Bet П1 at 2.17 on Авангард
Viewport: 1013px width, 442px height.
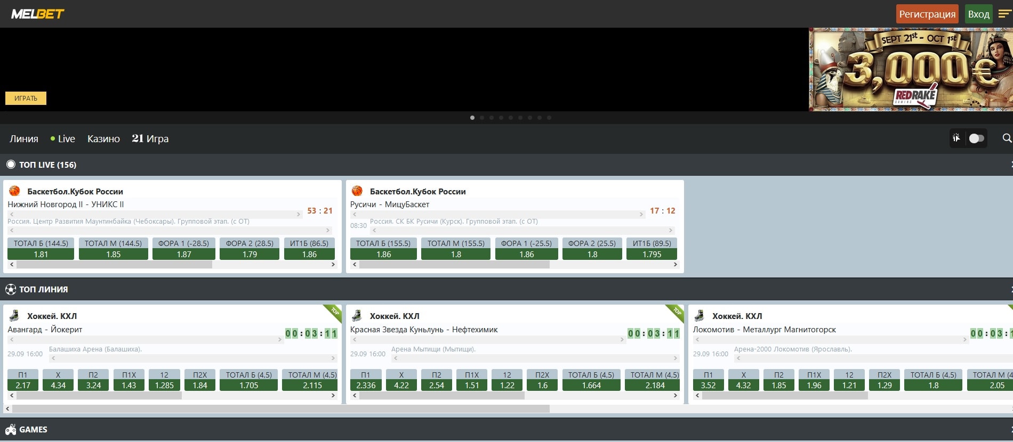coord(23,380)
